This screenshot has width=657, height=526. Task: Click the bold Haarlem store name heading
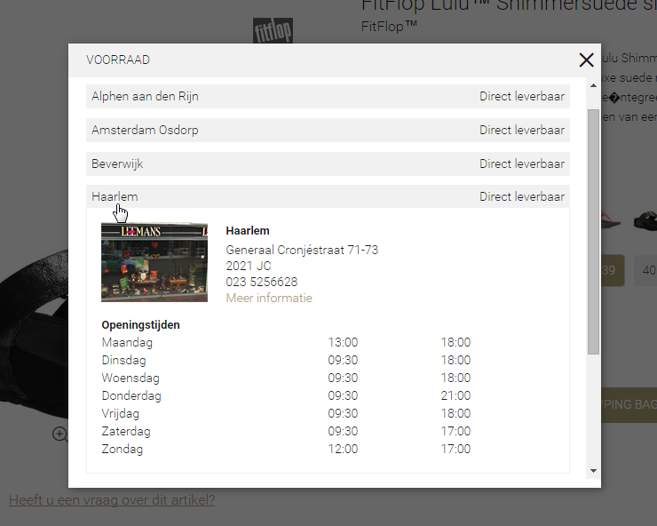(248, 231)
